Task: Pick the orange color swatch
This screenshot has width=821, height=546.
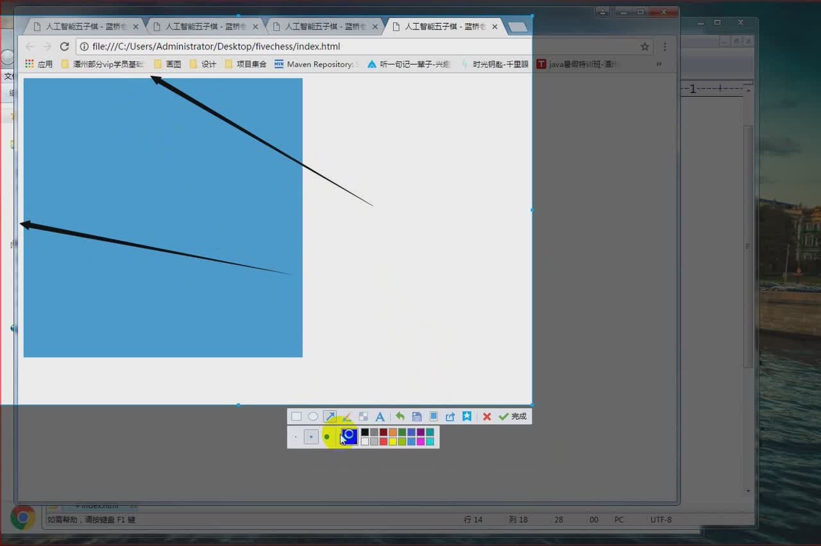Action: click(x=393, y=432)
